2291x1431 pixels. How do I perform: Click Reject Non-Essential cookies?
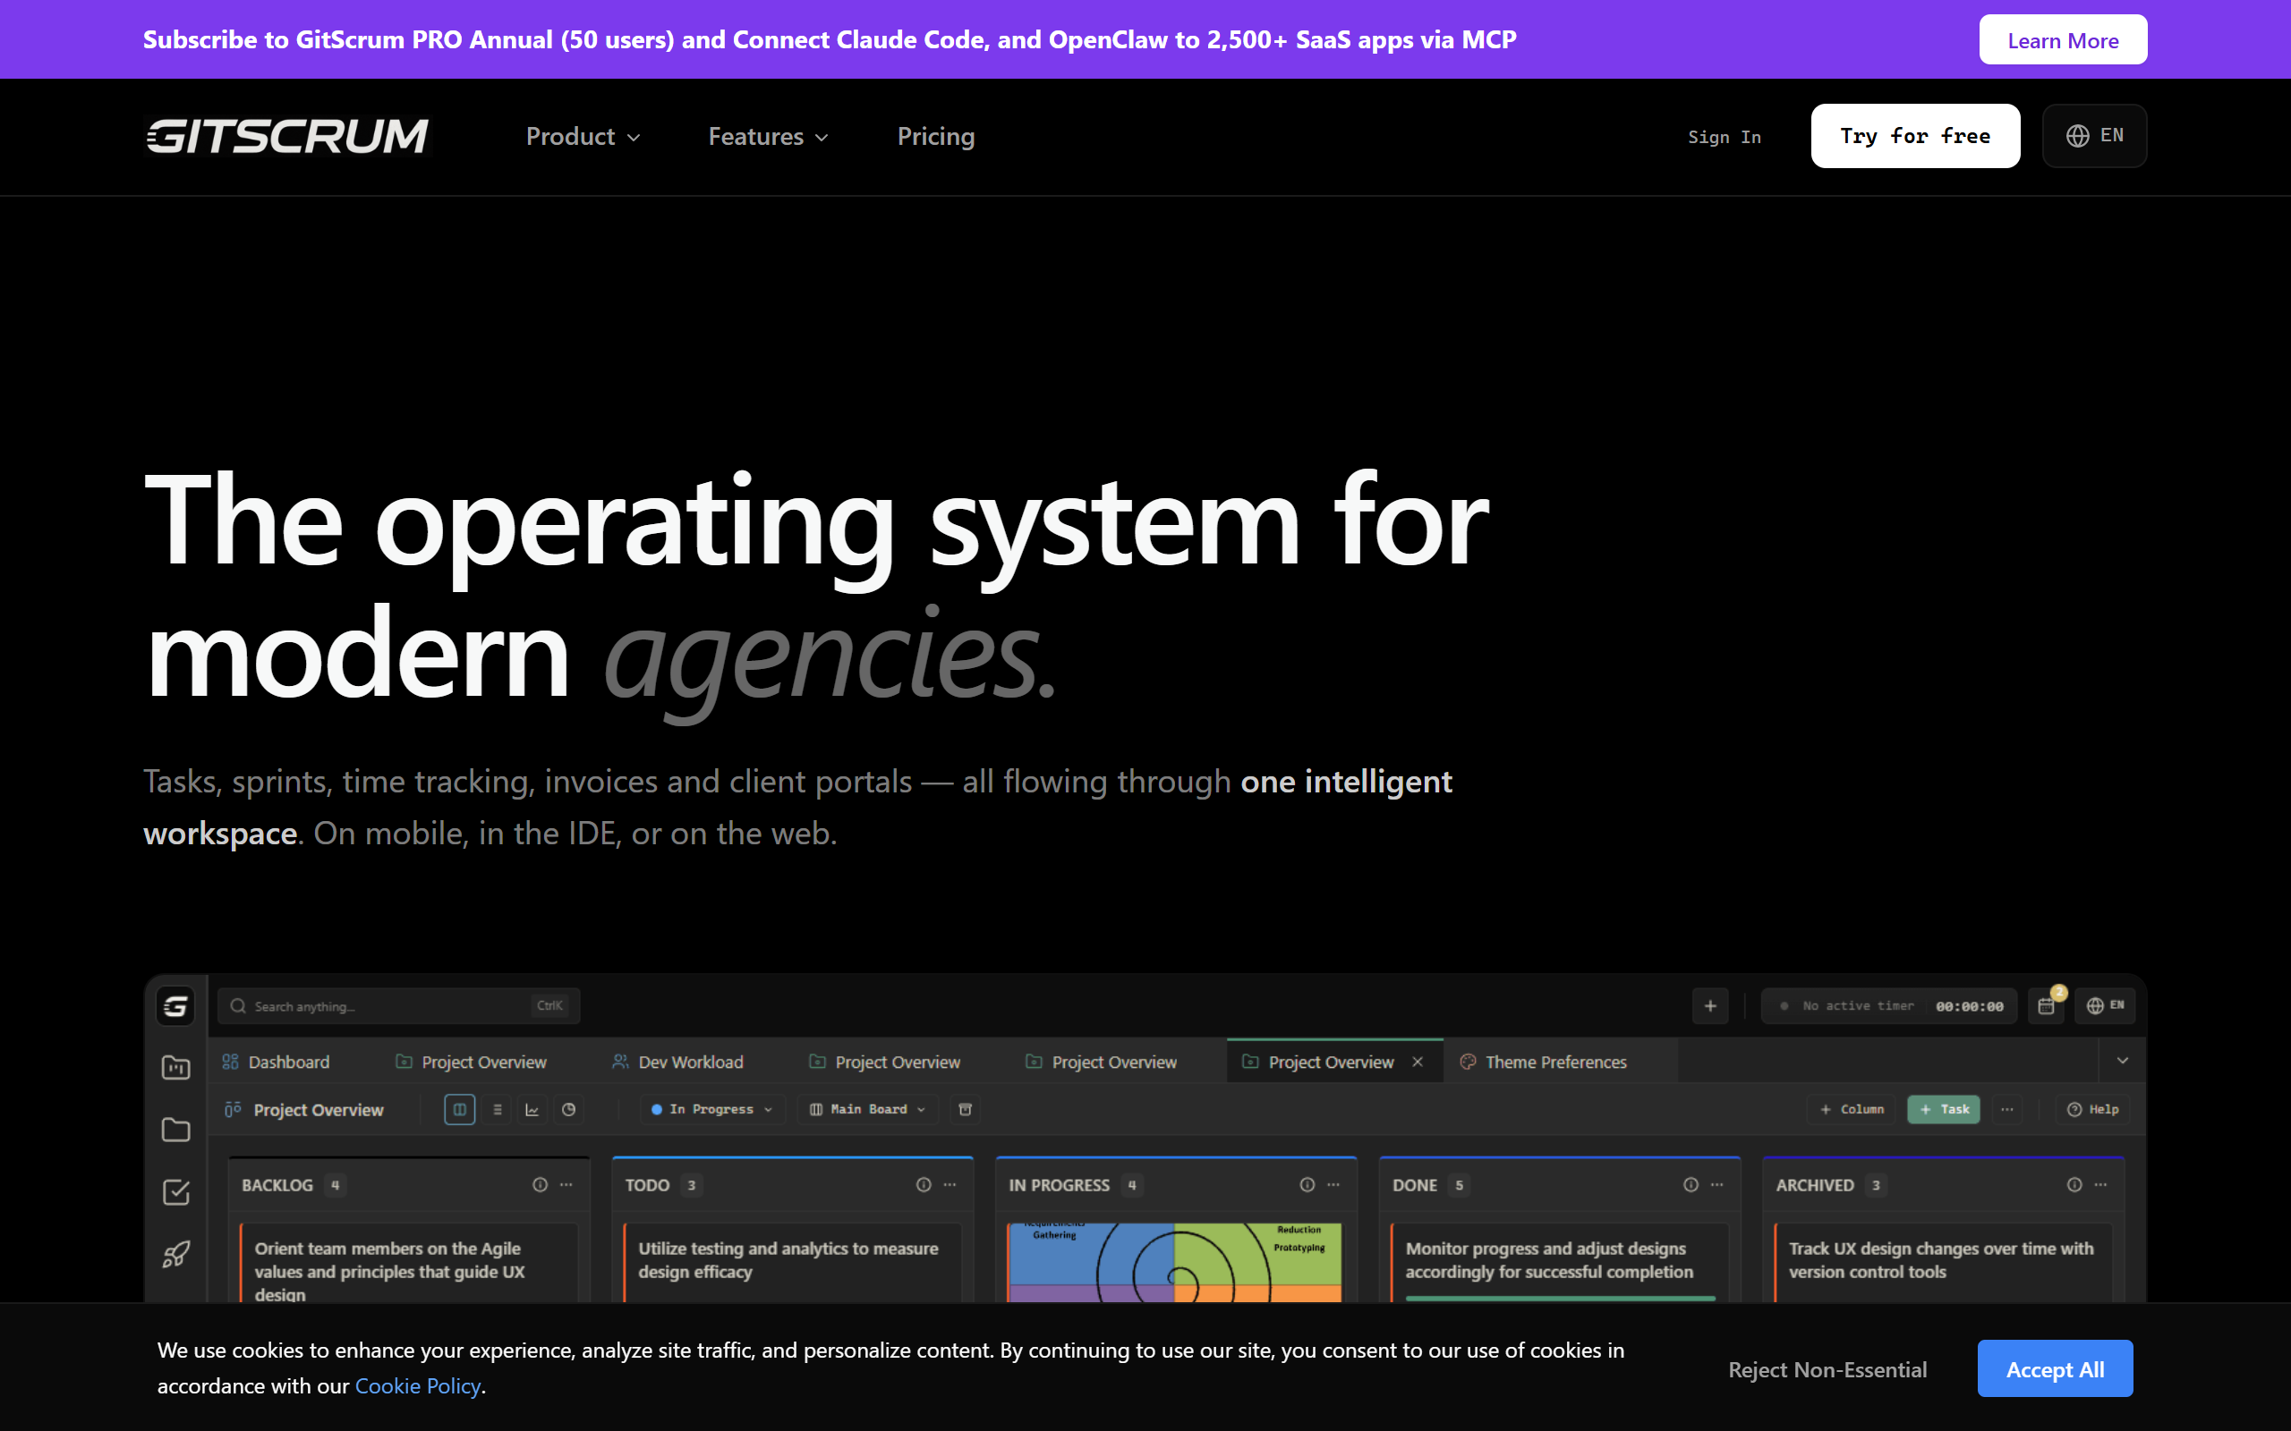1827,1369
